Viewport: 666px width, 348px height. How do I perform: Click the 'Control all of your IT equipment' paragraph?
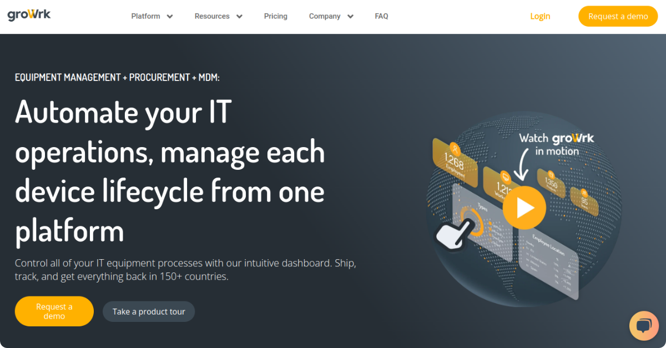185,269
